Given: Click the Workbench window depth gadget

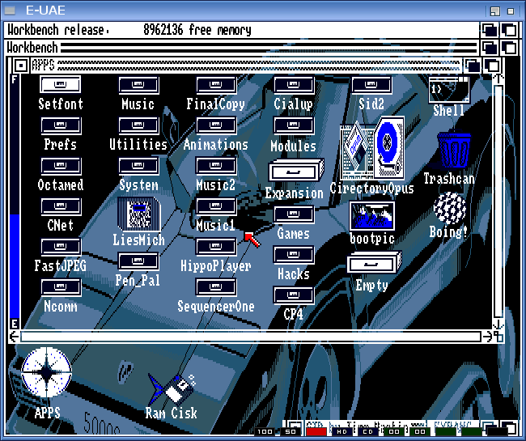Looking at the screenshot, I should click(509, 48).
